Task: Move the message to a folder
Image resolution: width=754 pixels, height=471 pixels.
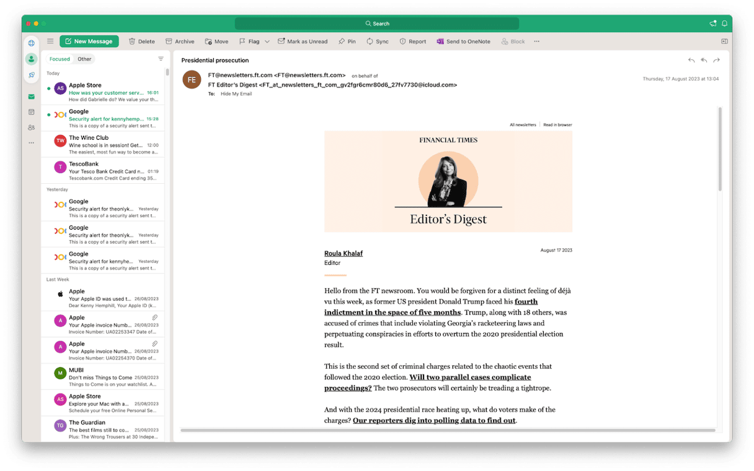Action: pyautogui.click(x=216, y=41)
